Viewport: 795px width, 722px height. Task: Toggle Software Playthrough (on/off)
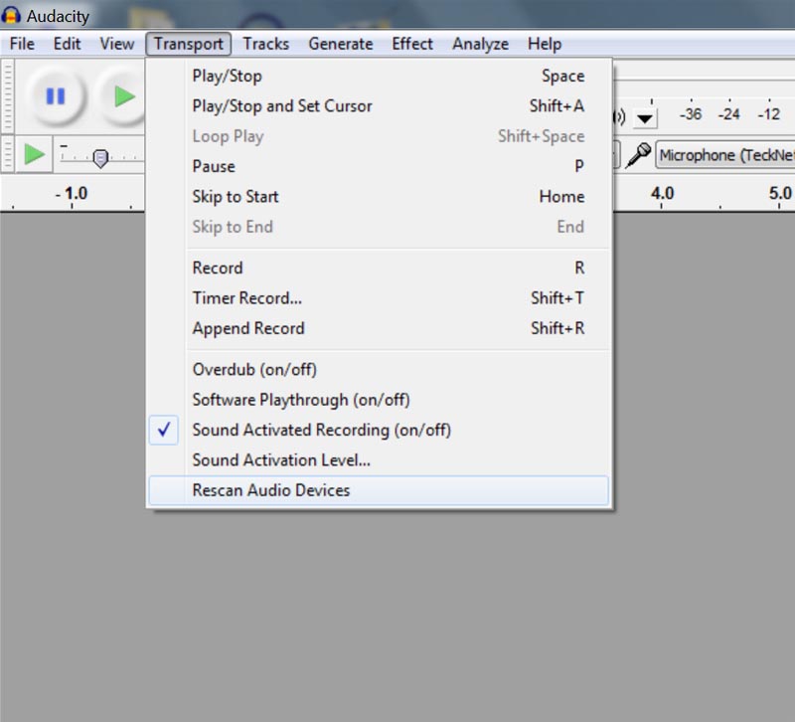(x=300, y=400)
